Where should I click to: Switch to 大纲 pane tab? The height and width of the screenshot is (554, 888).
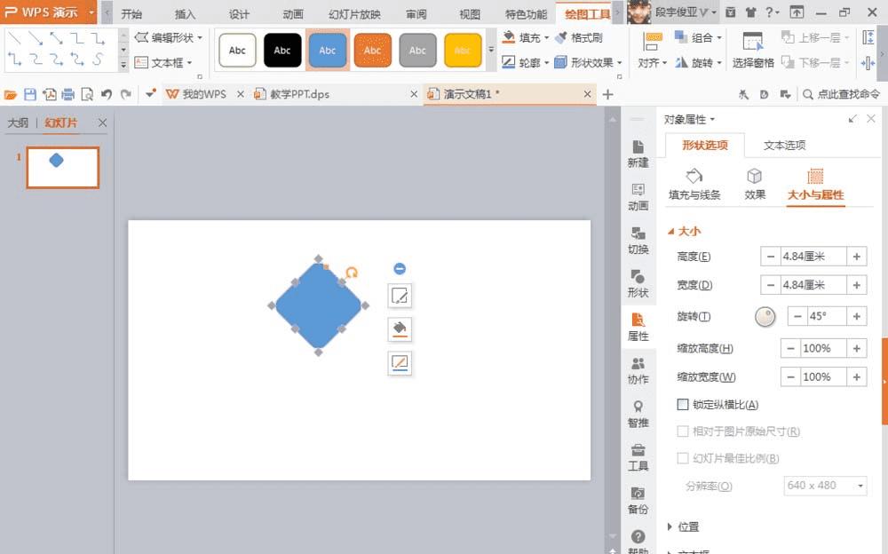pos(18,123)
